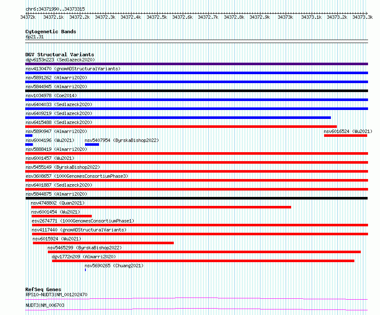Open NUDT3|NM_006703 gene label

(45, 305)
